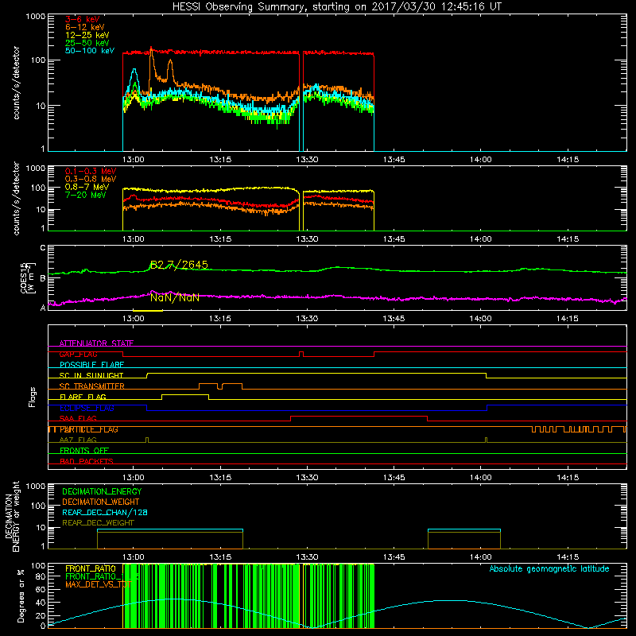Click the yellow 12-25 keV legend entry

coord(87,35)
